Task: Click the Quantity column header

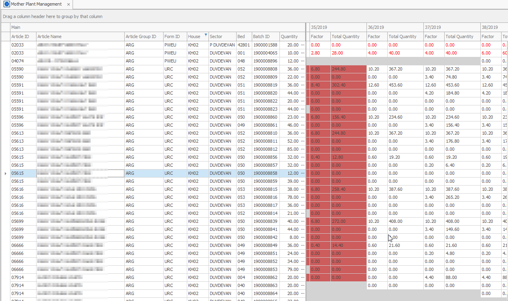Action: click(292, 36)
